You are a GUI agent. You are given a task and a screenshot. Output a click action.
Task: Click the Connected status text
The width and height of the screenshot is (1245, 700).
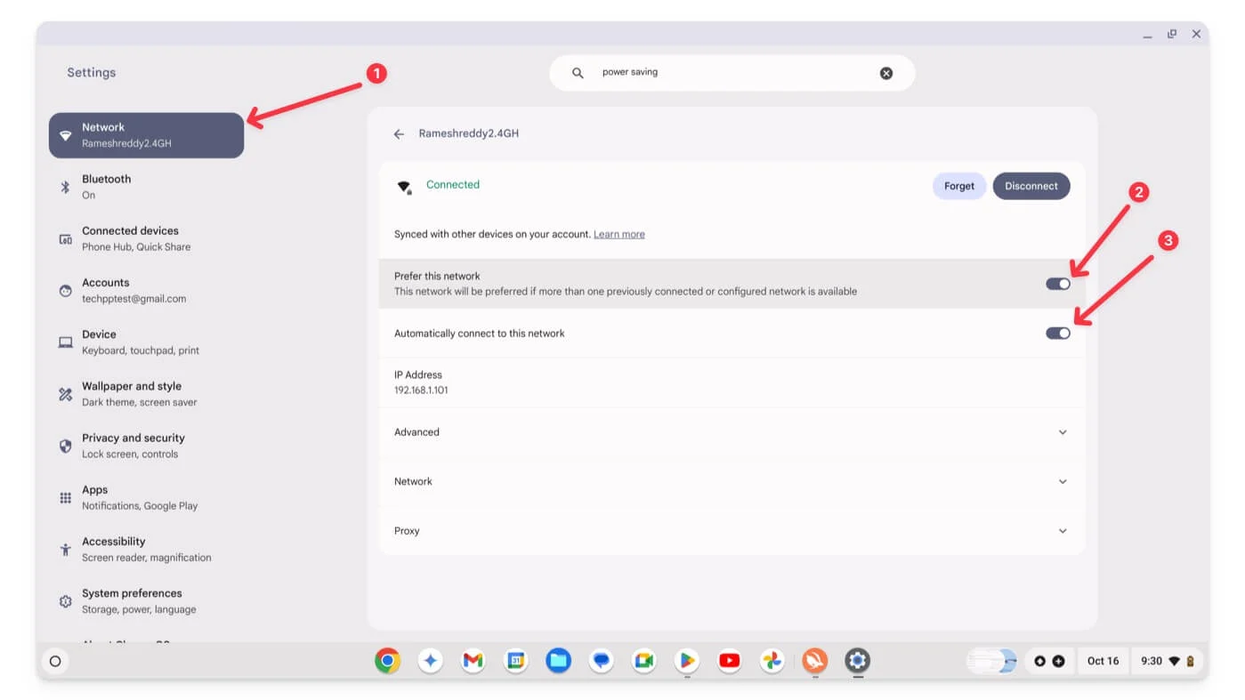click(x=453, y=185)
